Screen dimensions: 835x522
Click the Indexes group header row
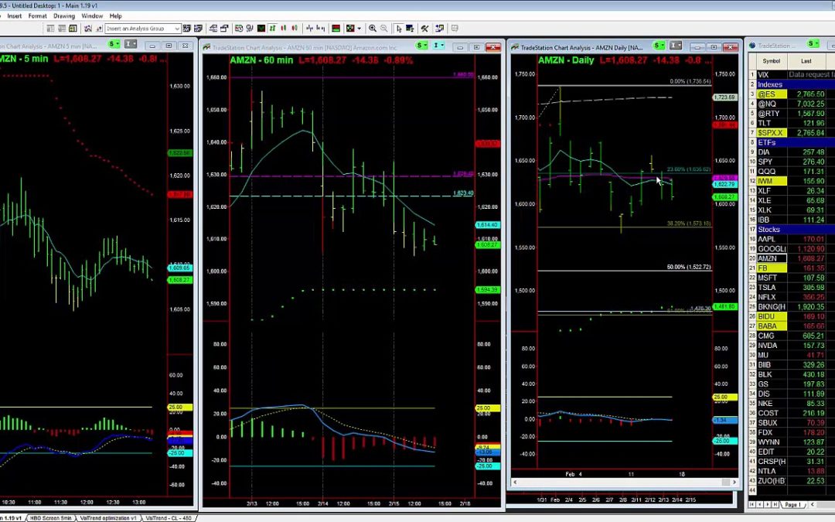[x=796, y=85]
